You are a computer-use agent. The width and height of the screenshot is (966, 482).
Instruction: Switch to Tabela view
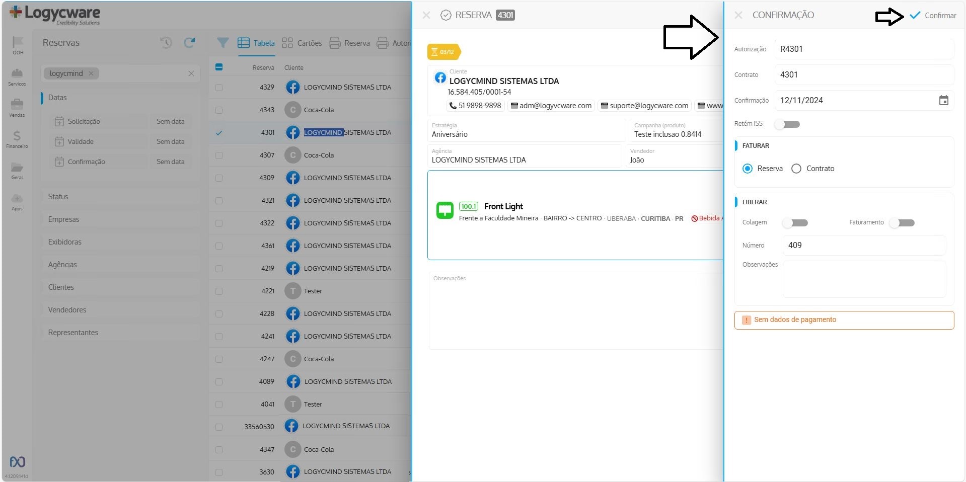point(256,43)
